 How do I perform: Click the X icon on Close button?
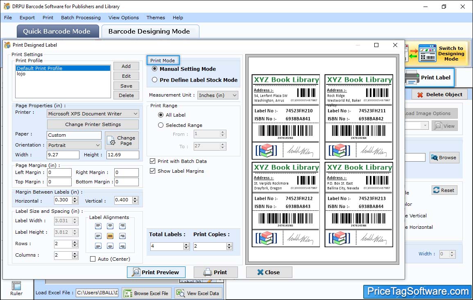coord(260,272)
